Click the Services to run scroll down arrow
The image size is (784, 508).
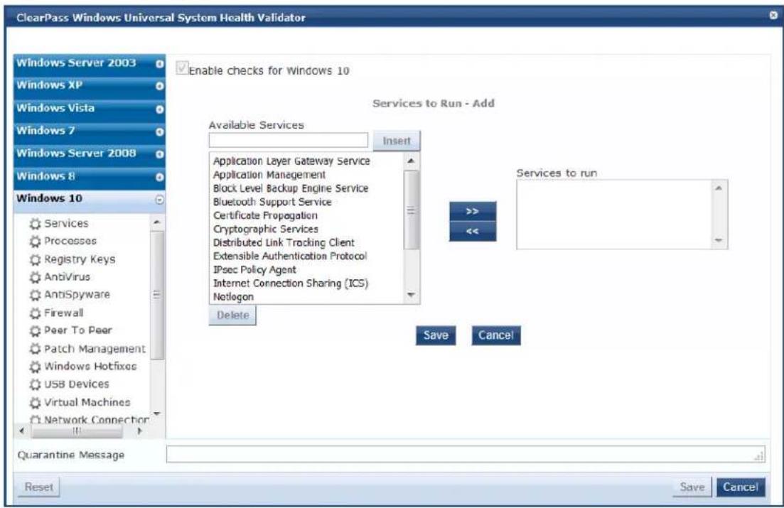(719, 240)
